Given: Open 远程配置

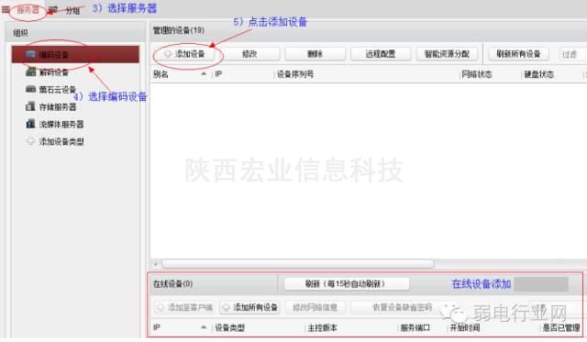Looking at the screenshot, I should click(381, 54).
